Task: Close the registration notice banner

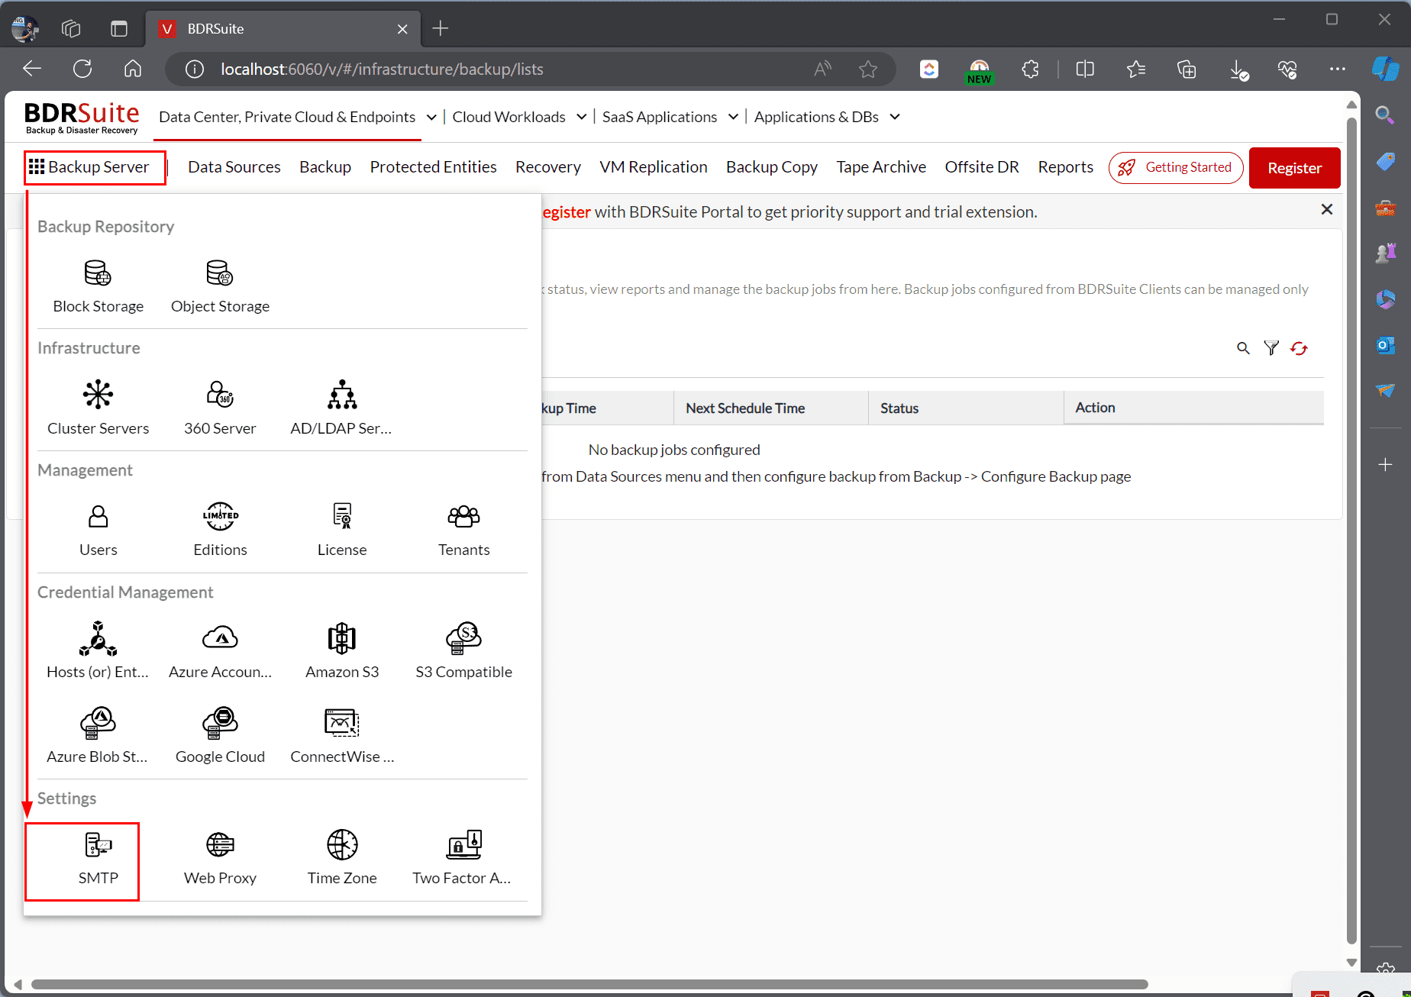Action: (x=1327, y=209)
